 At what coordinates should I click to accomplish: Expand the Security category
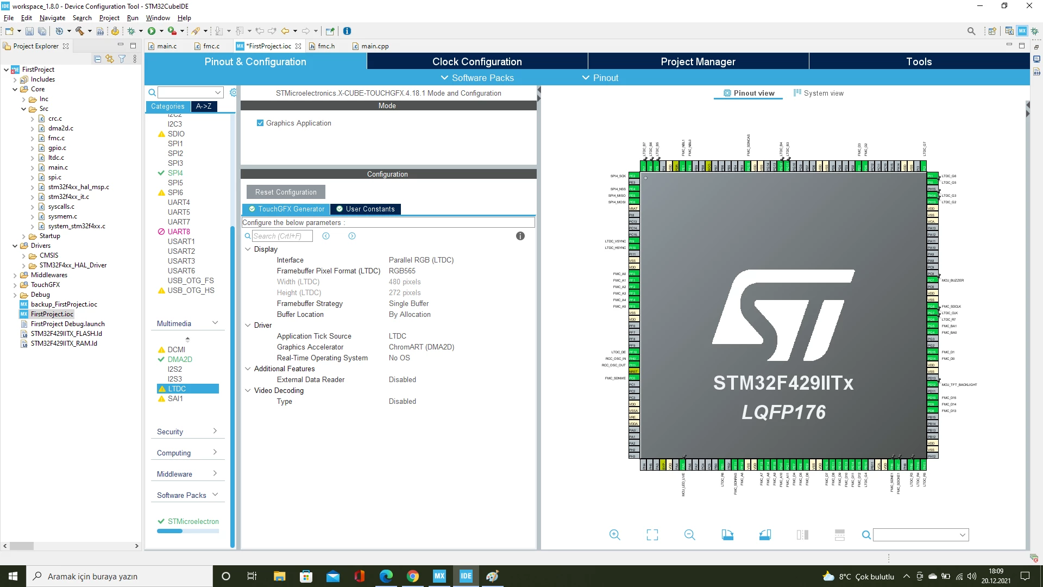pyautogui.click(x=187, y=432)
